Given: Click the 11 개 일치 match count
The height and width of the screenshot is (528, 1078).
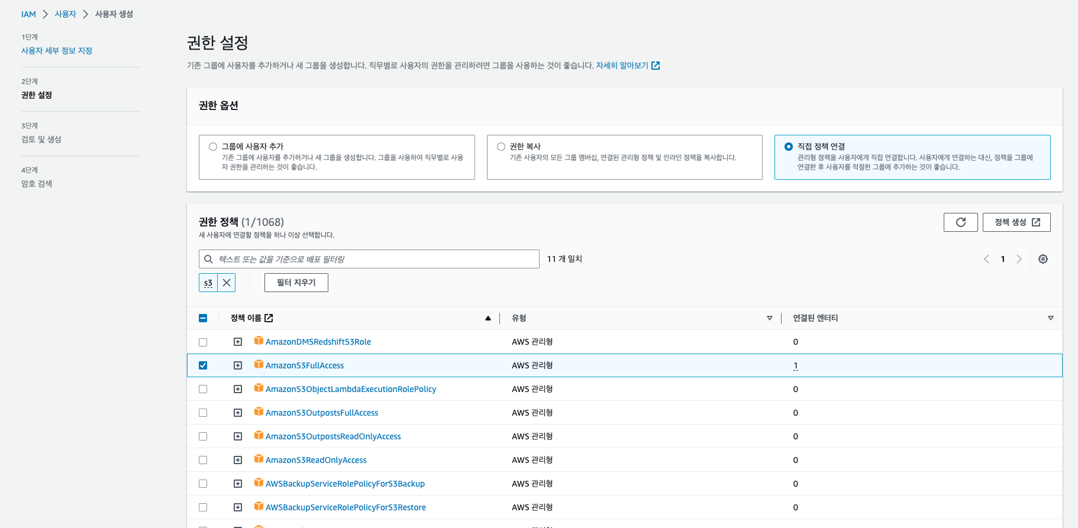Looking at the screenshot, I should pyautogui.click(x=564, y=259).
